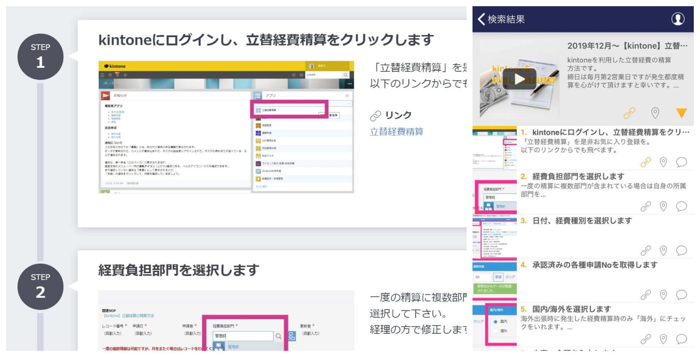Screen dimensions: 700x357
Task: Select 5. 国内/海外を選択します row title
Action: click(566, 309)
